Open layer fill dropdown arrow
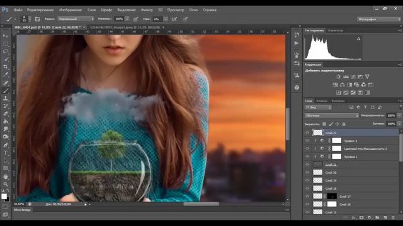 399,124
